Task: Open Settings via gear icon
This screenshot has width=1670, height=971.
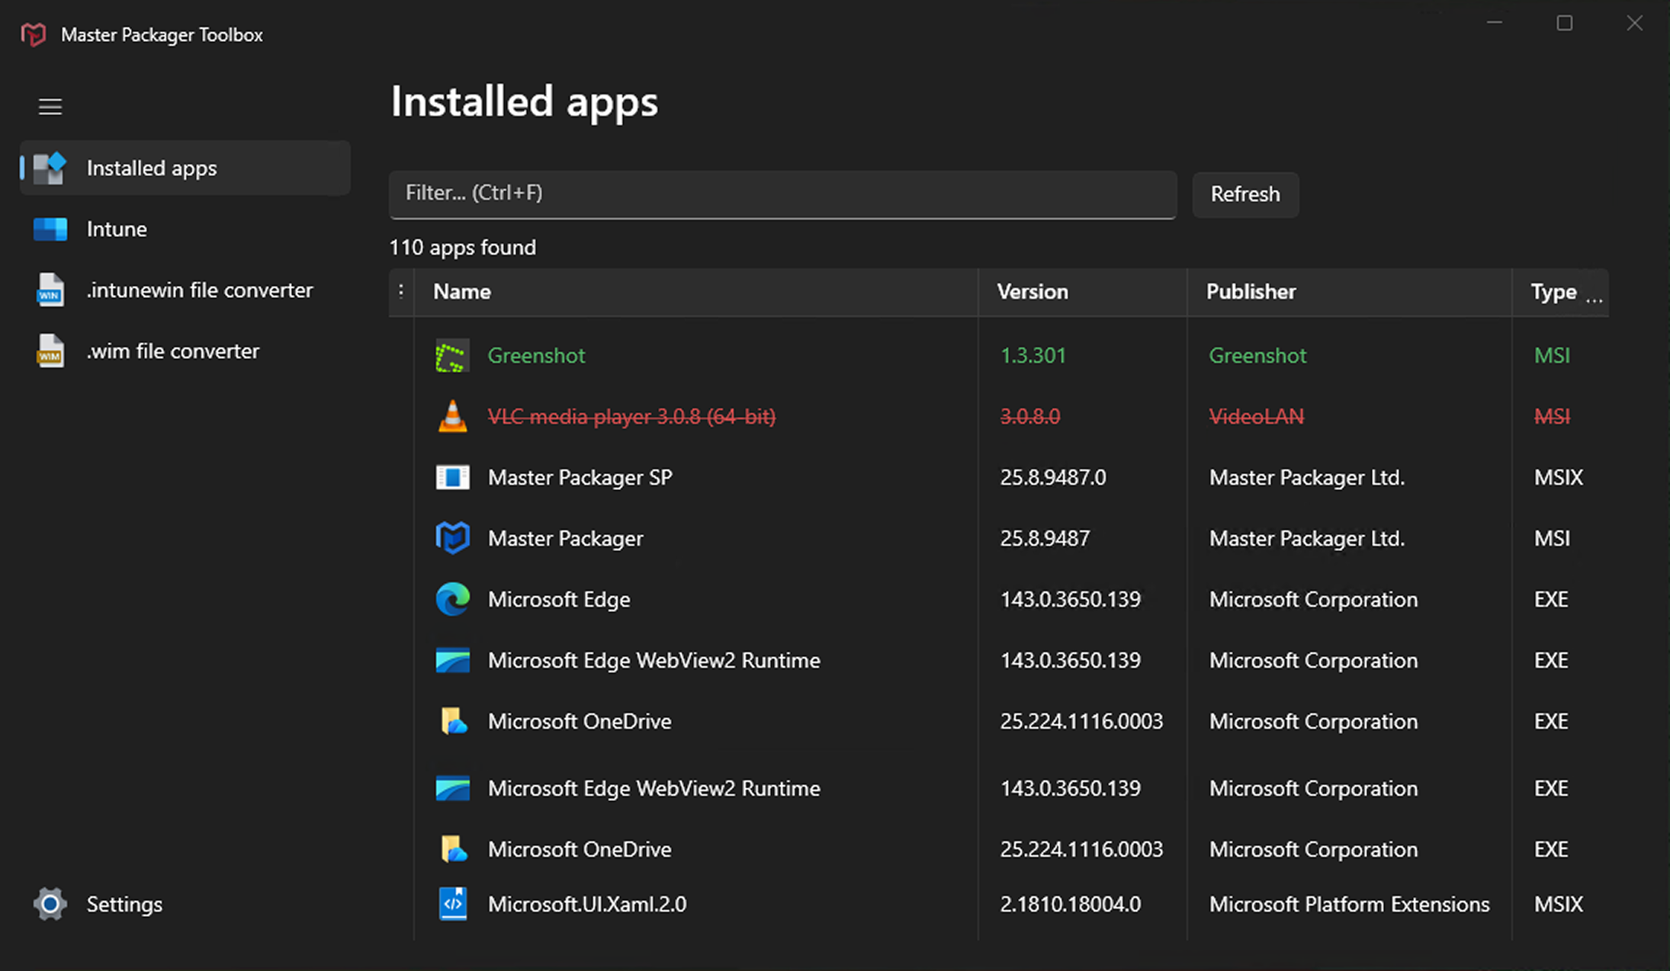Action: (x=50, y=904)
